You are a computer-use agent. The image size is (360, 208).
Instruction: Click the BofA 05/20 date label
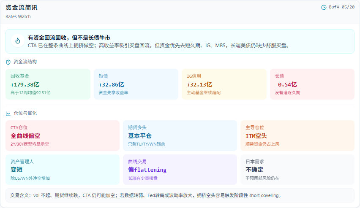point(342,7)
